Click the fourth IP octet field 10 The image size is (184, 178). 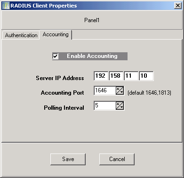(x=146, y=76)
